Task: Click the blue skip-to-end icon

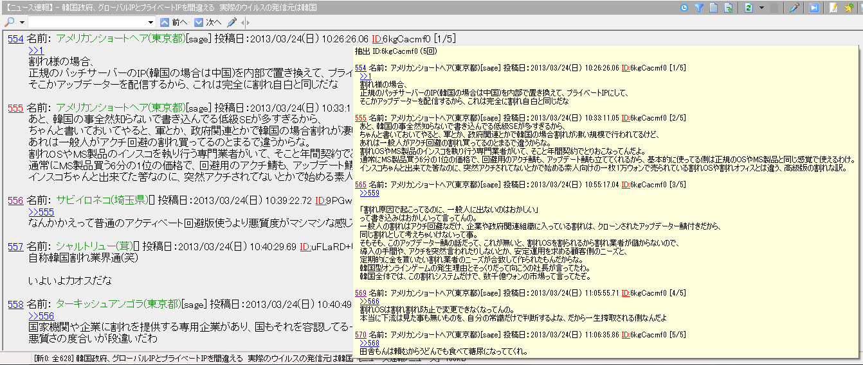Action: [x=814, y=8]
